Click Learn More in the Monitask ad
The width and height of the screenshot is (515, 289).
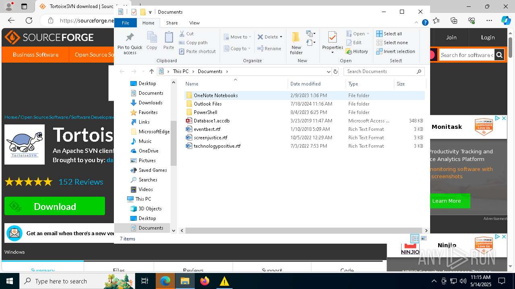pos(447,201)
